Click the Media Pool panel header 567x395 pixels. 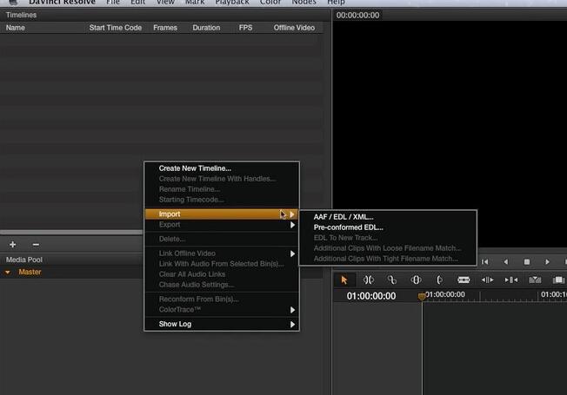click(x=24, y=260)
